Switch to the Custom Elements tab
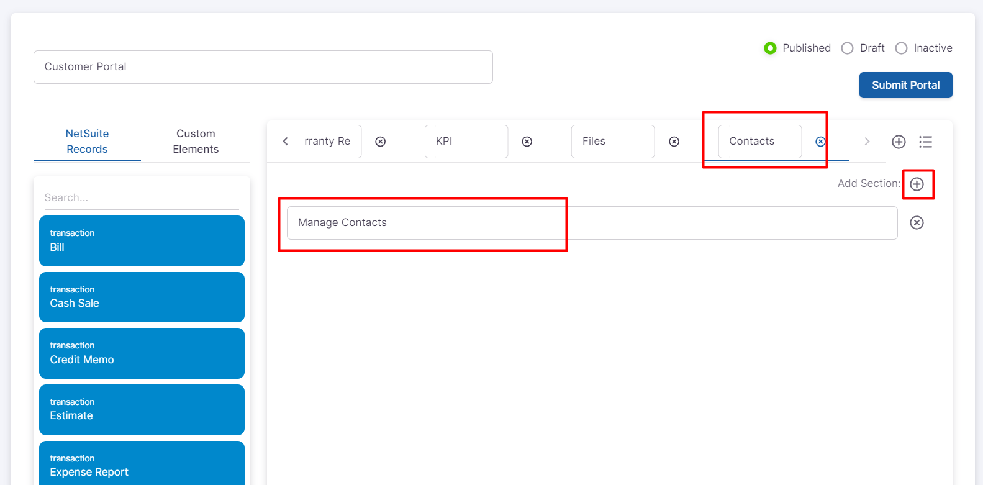This screenshot has width=983, height=485. click(196, 142)
